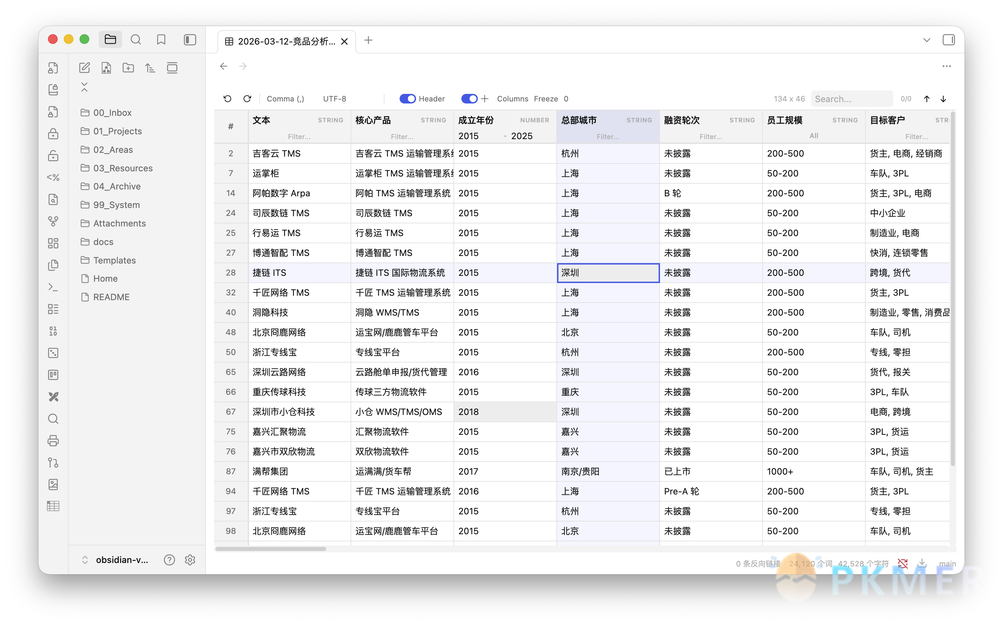Viewport: 1003px width, 625px height.
Task: Click the vertical table scrollbar
Action: coord(953,289)
